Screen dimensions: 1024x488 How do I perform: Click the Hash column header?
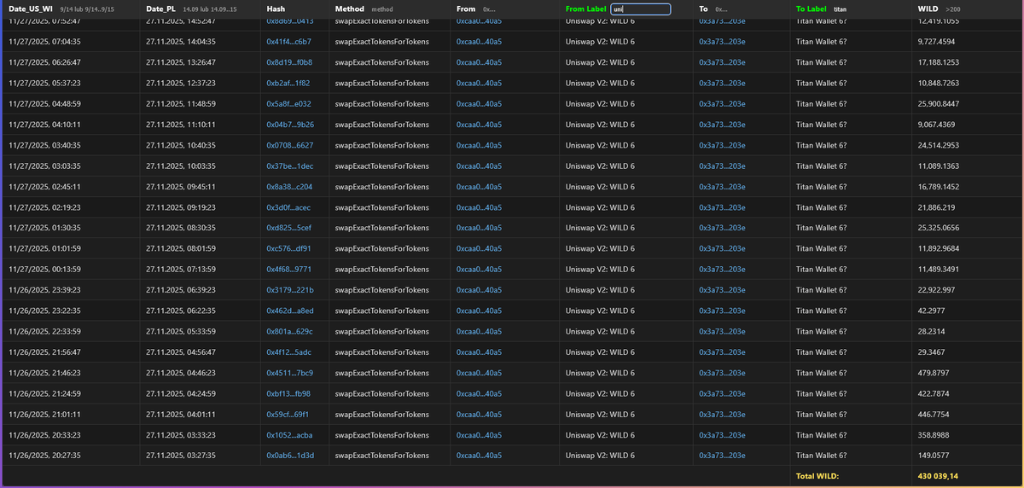pos(276,9)
